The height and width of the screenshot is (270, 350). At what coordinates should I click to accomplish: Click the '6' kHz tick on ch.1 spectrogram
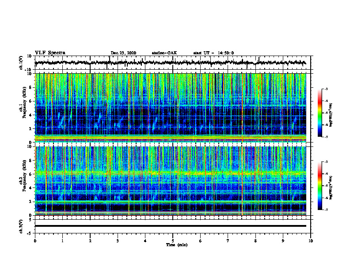tap(30, 101)
